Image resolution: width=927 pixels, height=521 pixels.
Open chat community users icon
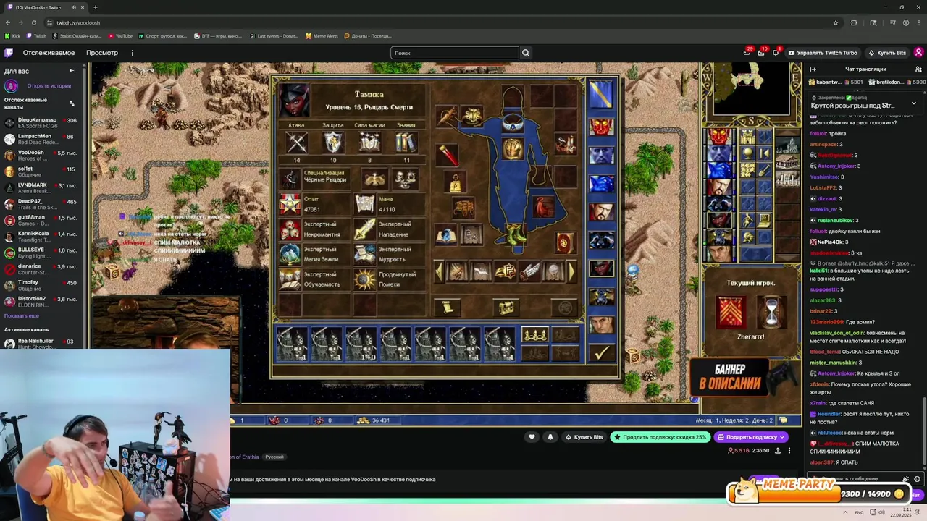918,69
